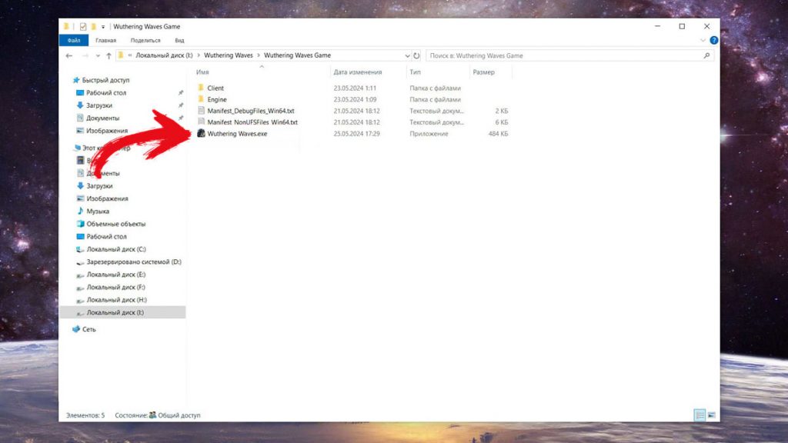Open recent locations dropdown arrow
The height and width of the screenshot is (443, 788).
coord(98,55)
